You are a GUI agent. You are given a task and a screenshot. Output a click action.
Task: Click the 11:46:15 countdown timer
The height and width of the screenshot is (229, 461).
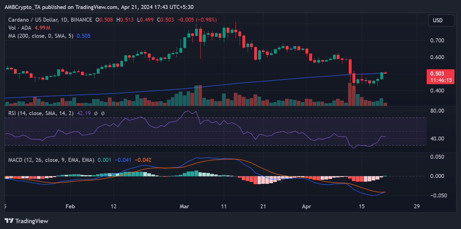[441, 80]
